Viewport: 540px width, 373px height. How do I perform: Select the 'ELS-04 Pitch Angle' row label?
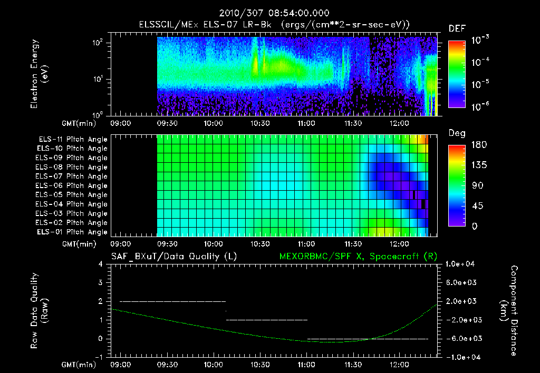(x=71, y=204)
